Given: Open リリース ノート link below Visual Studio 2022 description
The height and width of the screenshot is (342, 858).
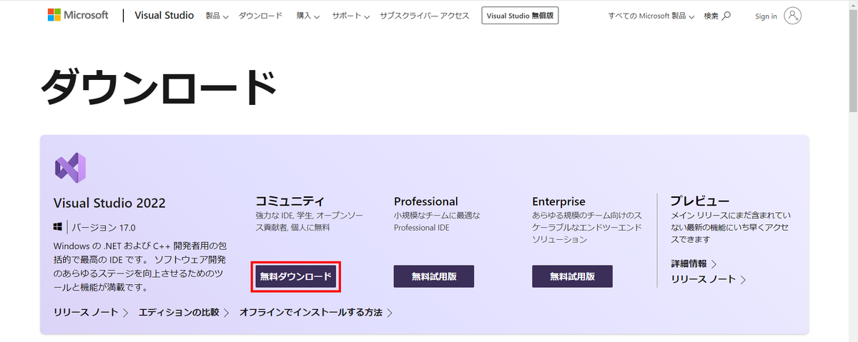Looking at the screenshot, I should (91, 313).
